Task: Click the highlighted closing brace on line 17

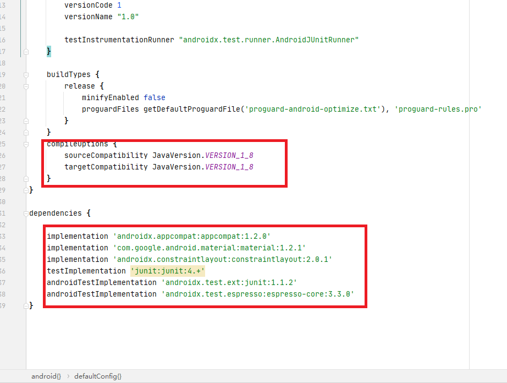Action: pos(49,51)
